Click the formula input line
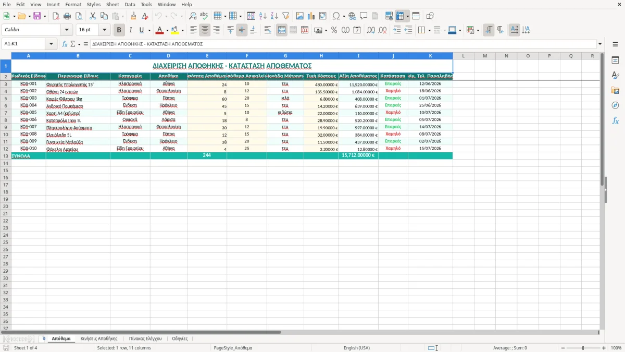The image size is (625, 352). click(x=343, y=44)
